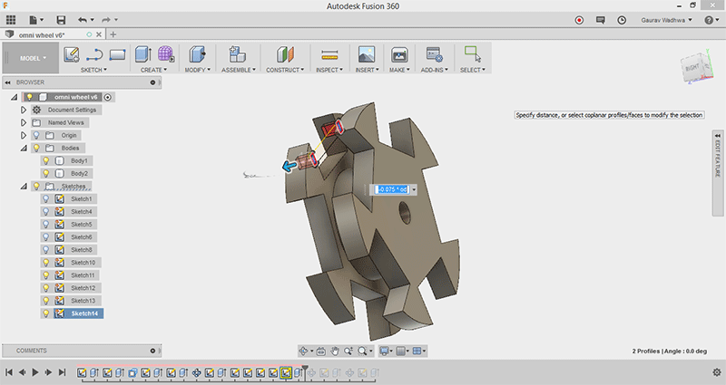Click the Look At icon
The height and width of the screenshot is (385, 726).
click(321, 351)
